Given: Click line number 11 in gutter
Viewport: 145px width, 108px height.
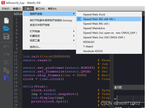Looking at the screenshot, I should click(16, 56).
